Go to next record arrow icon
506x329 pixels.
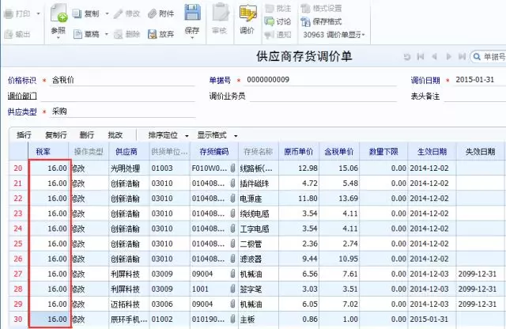(x=448, y=57)
